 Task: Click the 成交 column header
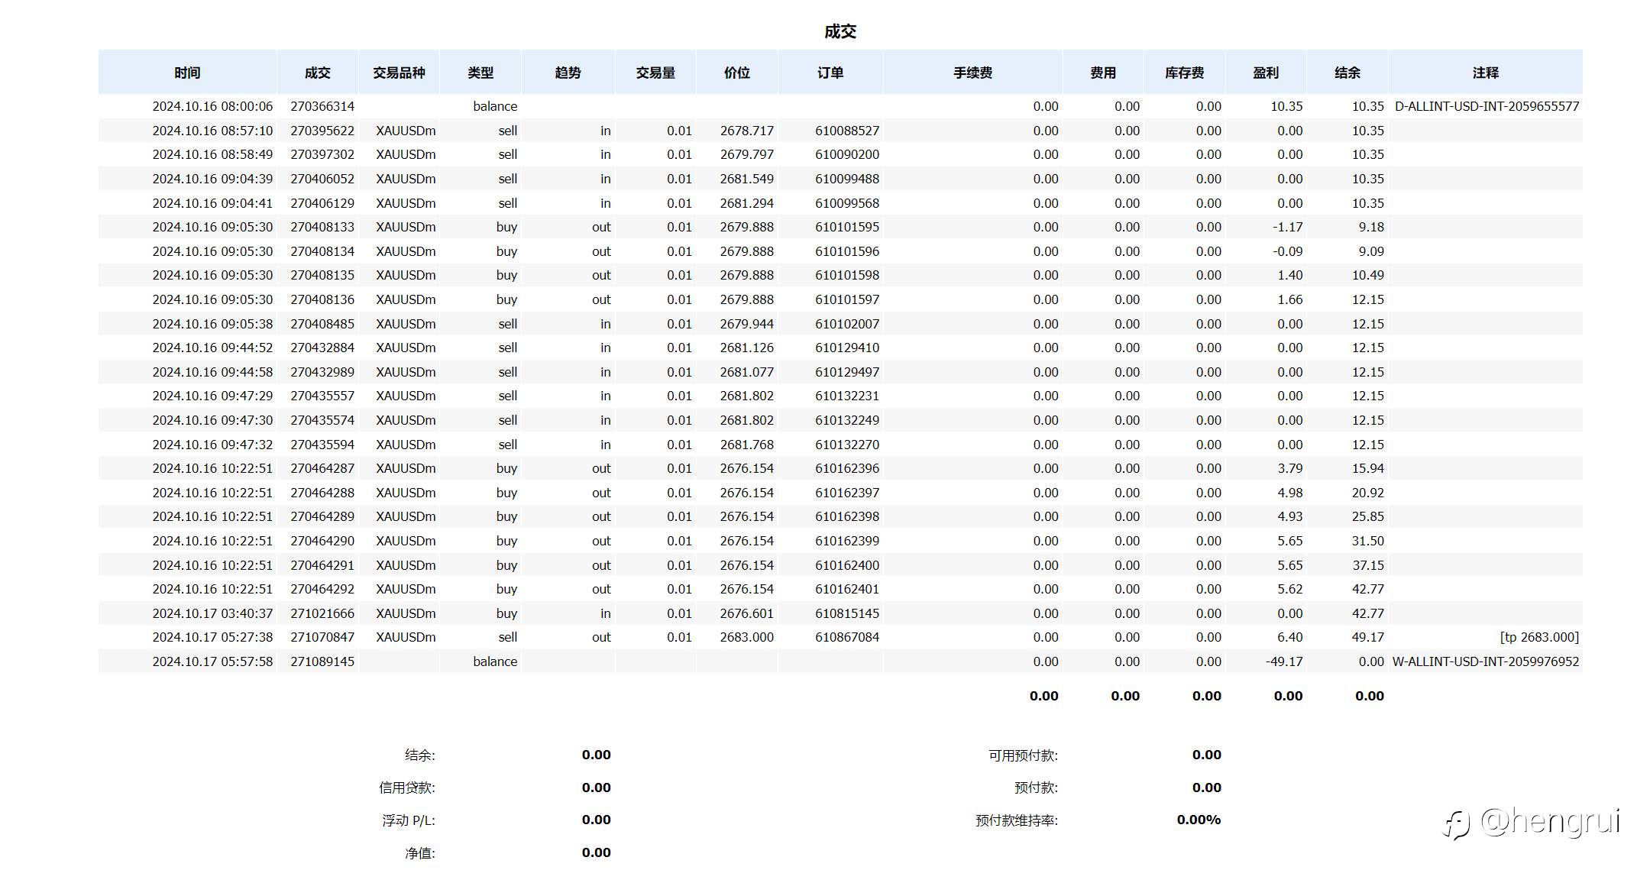click(318, 73)
